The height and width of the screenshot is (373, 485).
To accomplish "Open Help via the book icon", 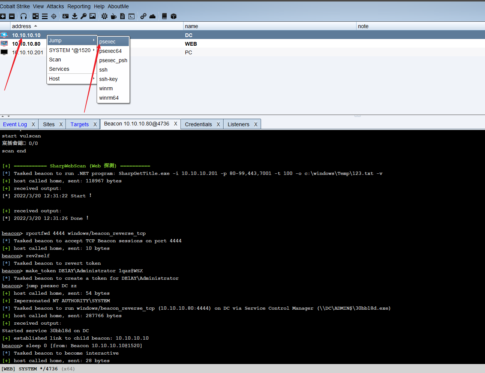I will click(x=164, y=16).
